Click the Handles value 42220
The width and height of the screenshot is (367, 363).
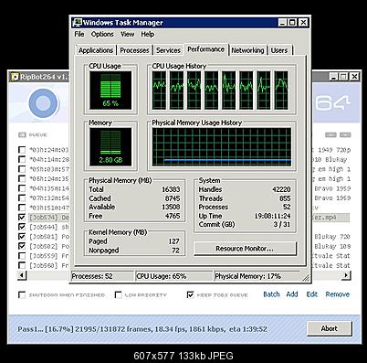[281, 189]
